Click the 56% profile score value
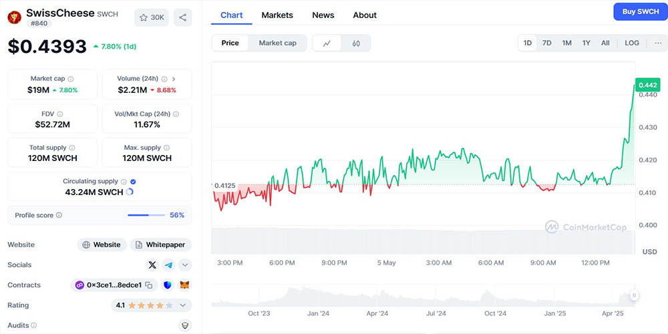The image size is (668, 334). (177, 215)
